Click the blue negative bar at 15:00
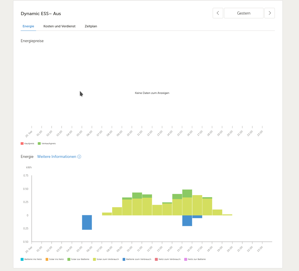This screenshot has width=299, height=271. coord(187,221)
